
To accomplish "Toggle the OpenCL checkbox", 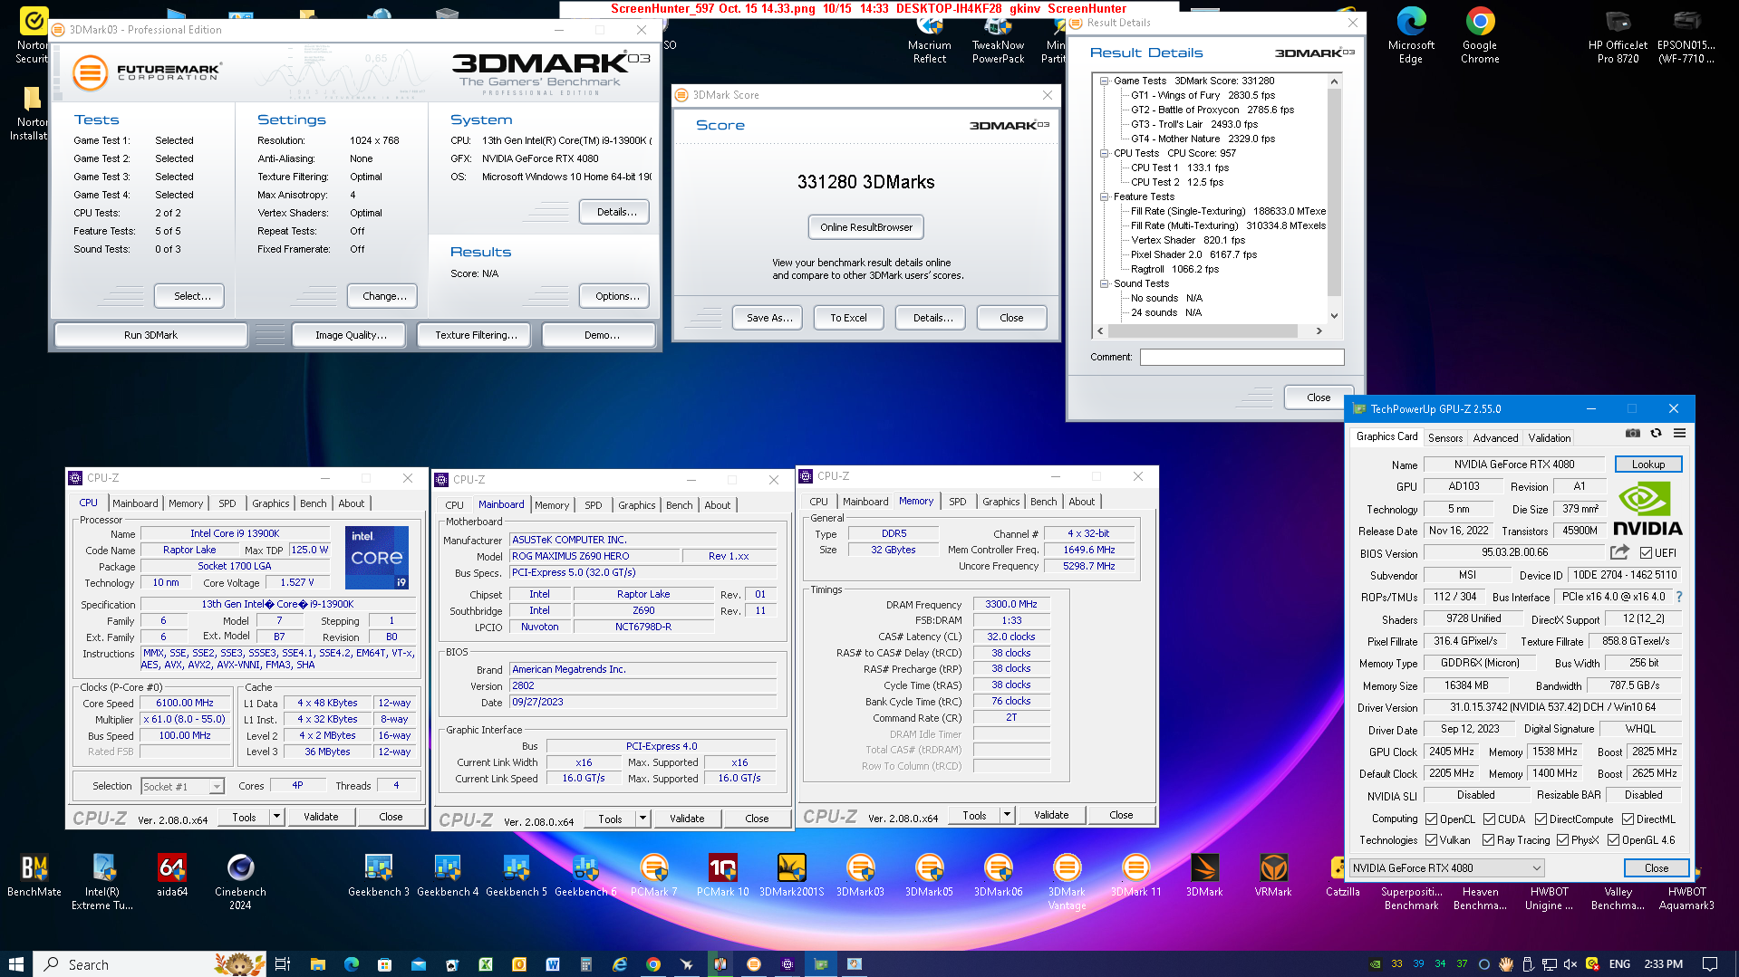I will [1432, 819].
